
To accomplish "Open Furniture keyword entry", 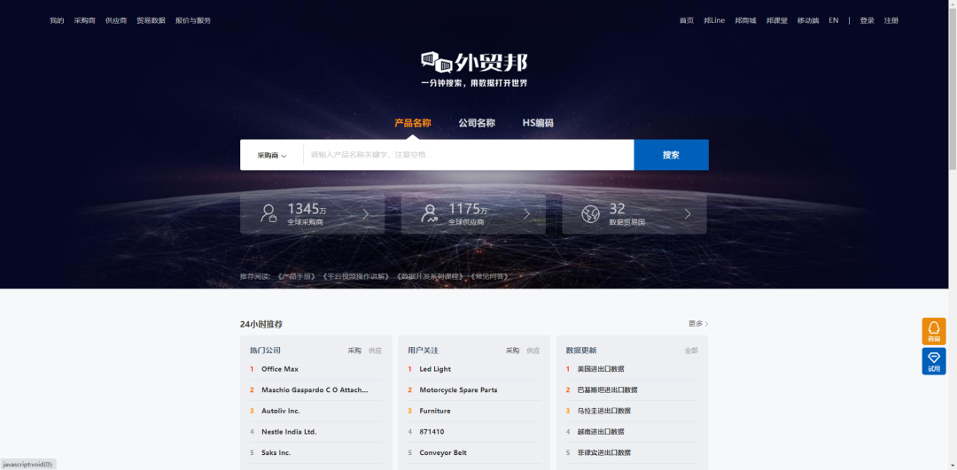I will 435,411.
